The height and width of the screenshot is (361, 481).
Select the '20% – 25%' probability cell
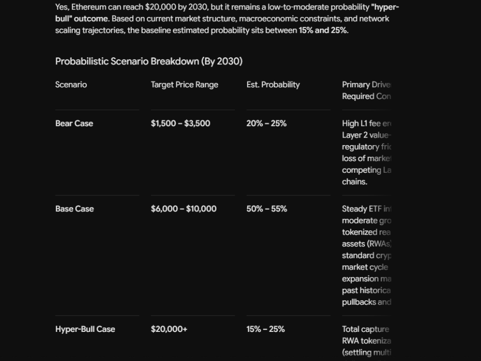pos(266,123)
